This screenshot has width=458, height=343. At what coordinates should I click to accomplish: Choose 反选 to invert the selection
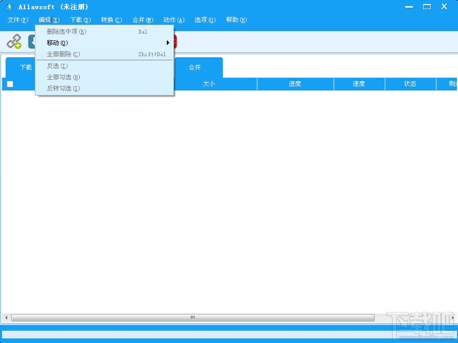pos(56,65)
